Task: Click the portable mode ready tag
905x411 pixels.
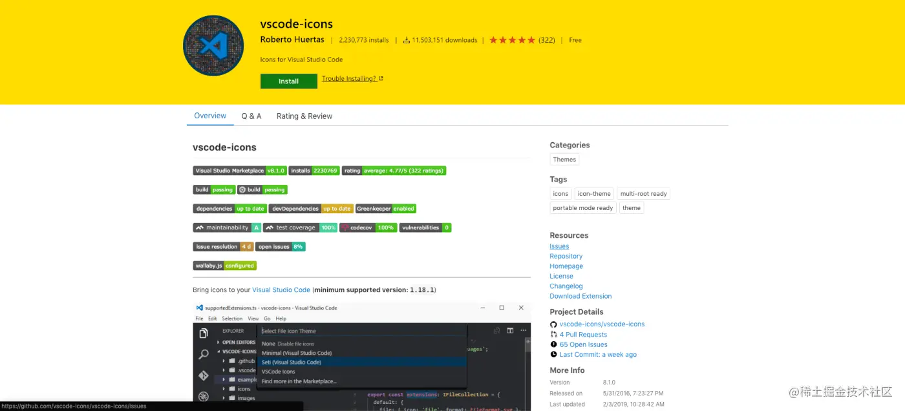Action: (583, 208)
